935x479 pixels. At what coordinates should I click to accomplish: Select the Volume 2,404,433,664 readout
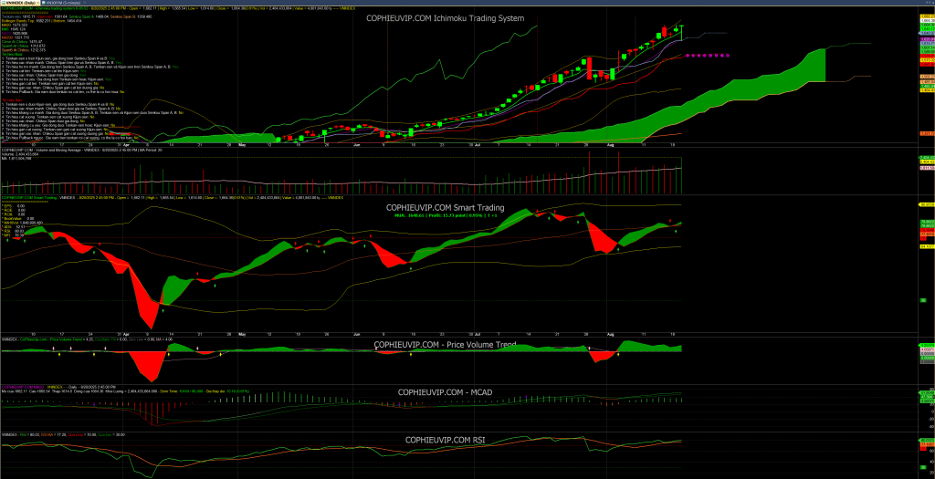coord(20,154)
